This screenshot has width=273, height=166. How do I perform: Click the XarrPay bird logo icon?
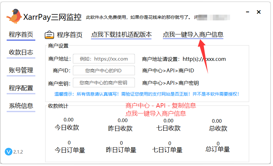click(13, 16)
